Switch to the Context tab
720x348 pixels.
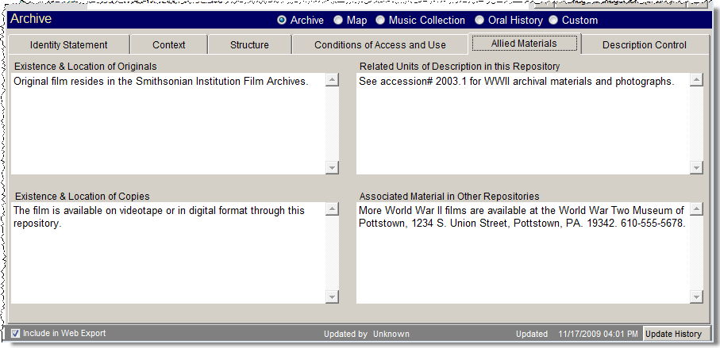click(169, 45)
